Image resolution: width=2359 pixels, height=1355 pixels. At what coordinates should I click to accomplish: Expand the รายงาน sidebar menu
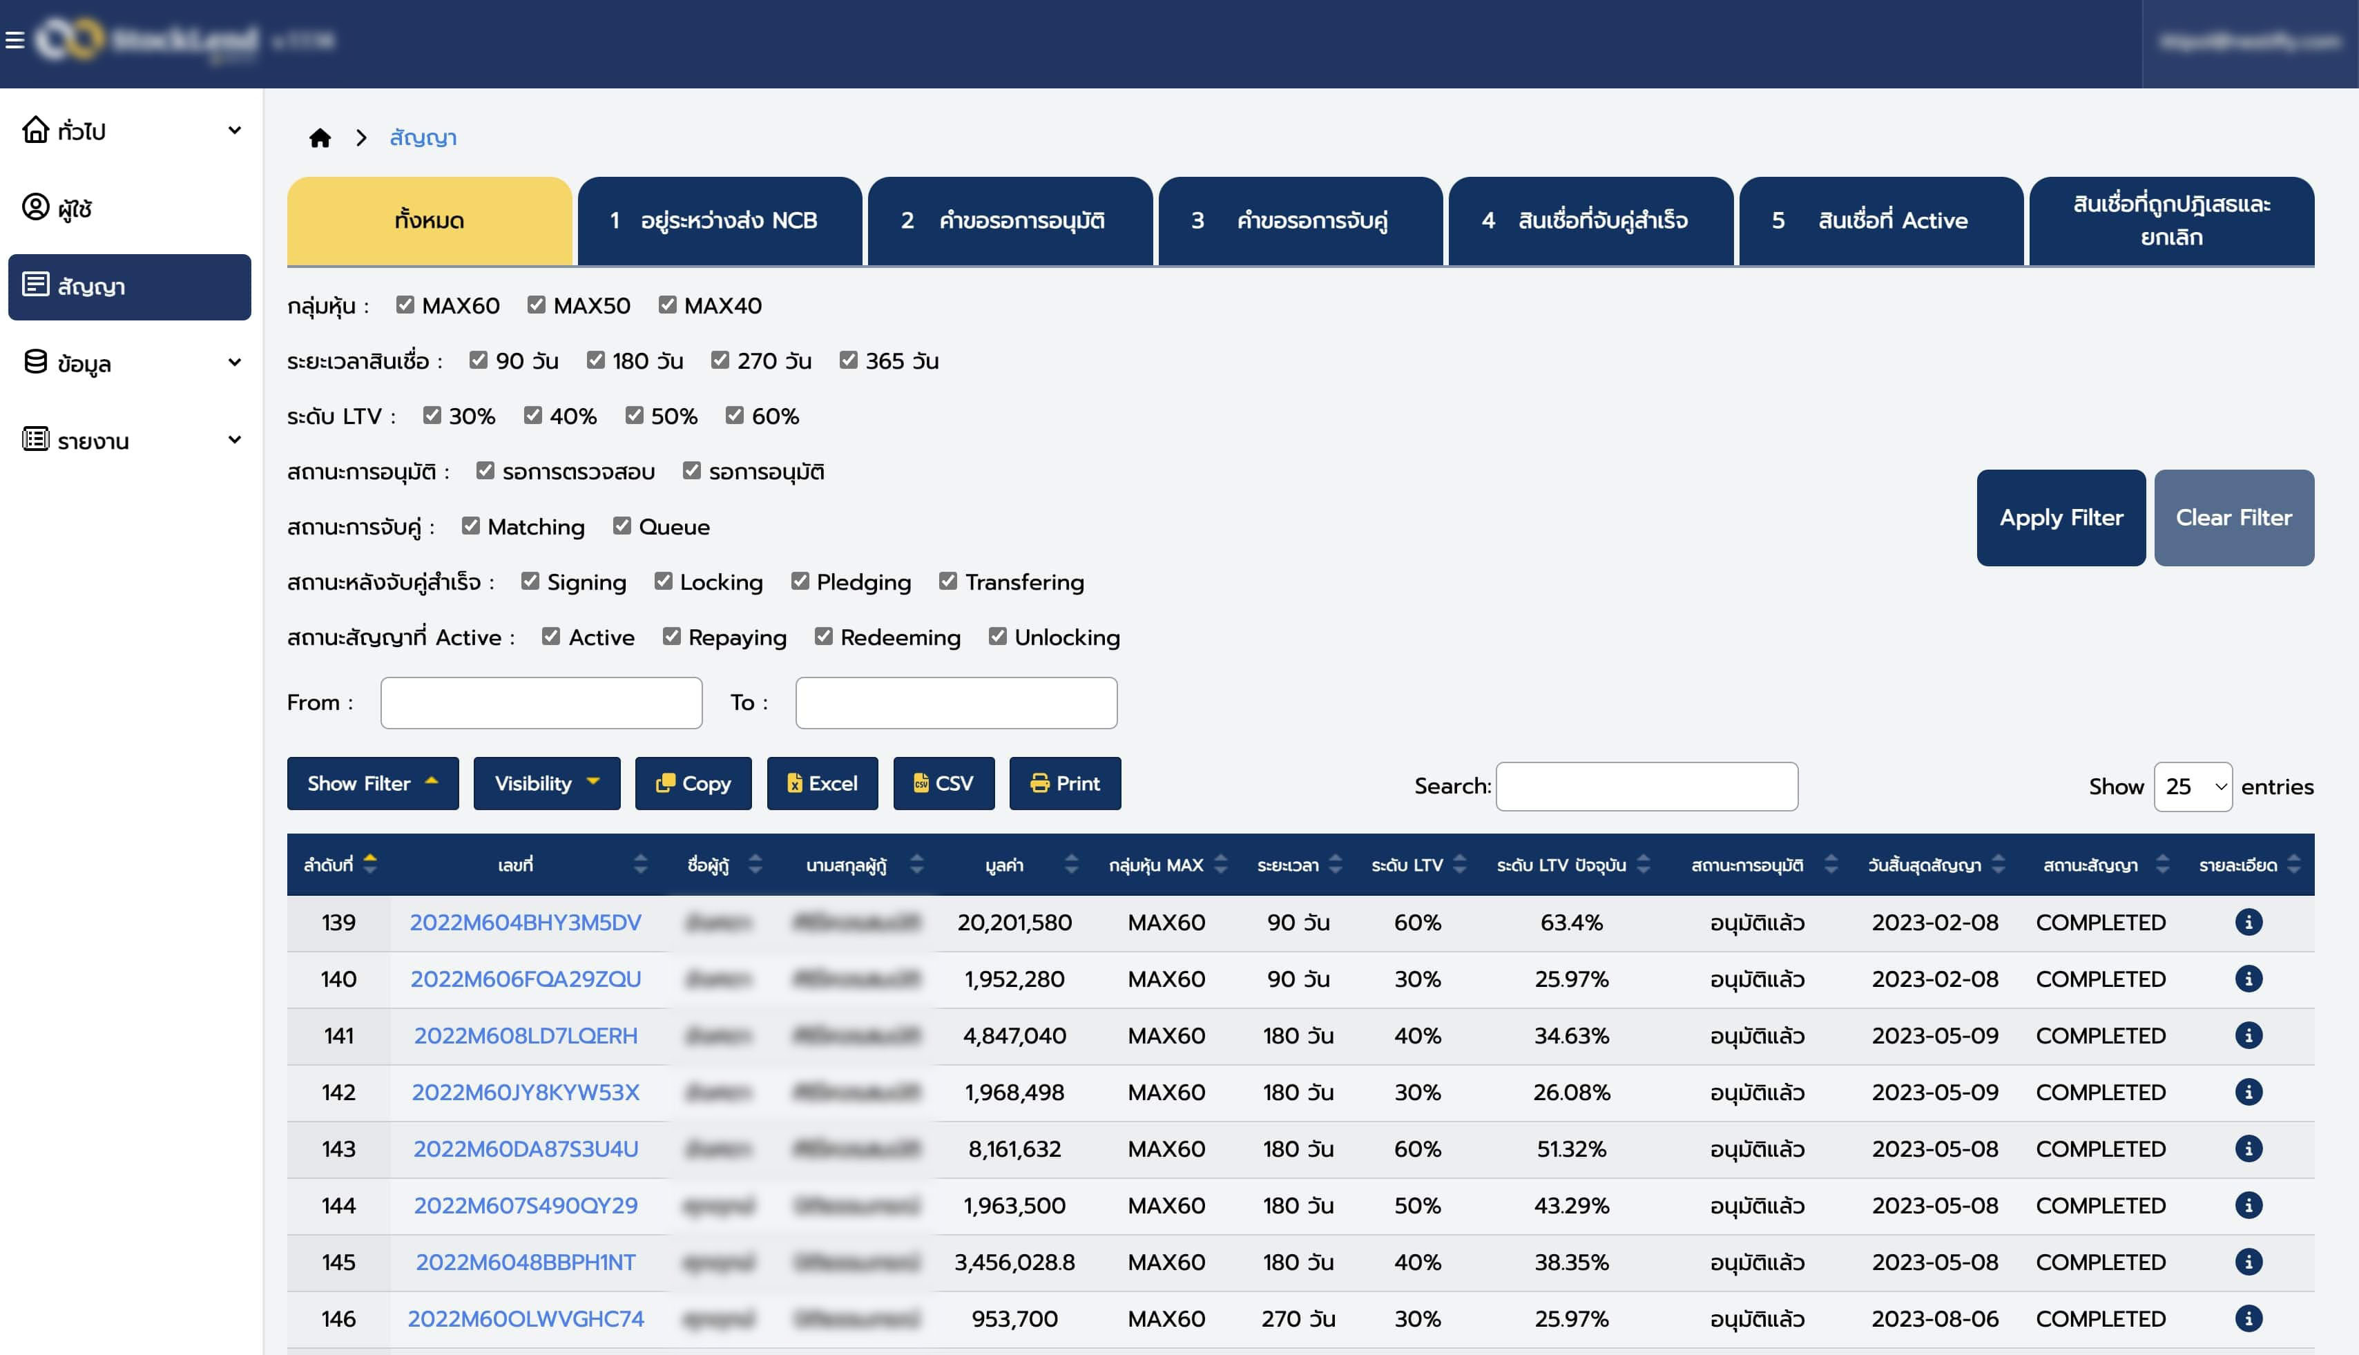coord(129,440)
